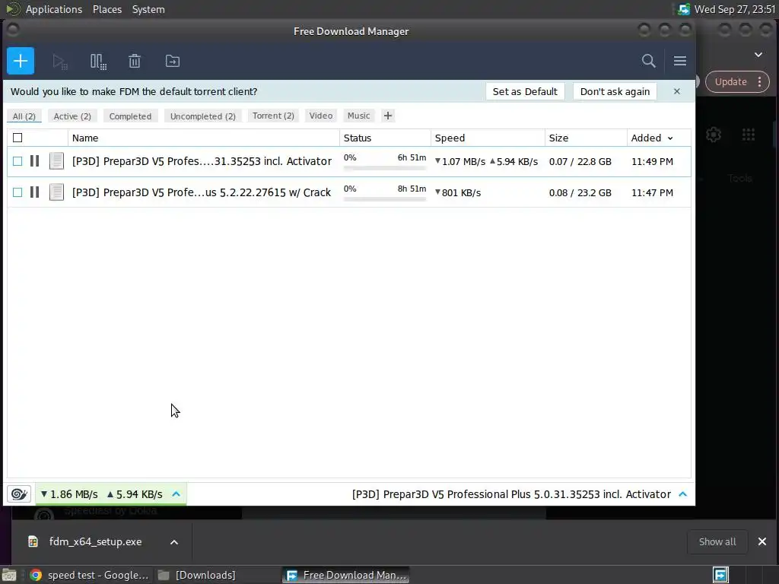Switch to the Music filter tab
Screen dimensions: 779x584
(359, 116)
